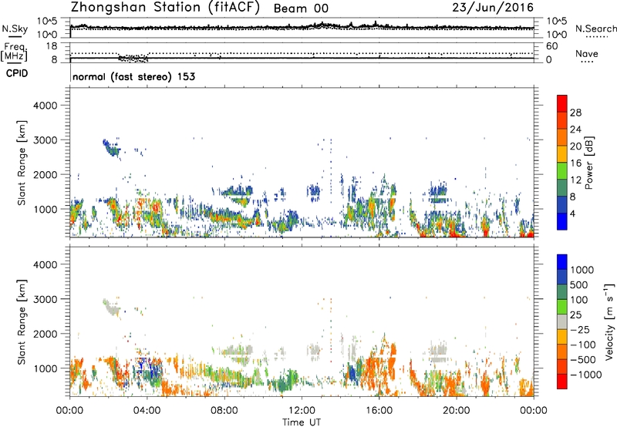Screen dimensions: 617x427
Task: Click the gray echo cluster near 3000 km in velocity panel
Action: click(111, 308)
